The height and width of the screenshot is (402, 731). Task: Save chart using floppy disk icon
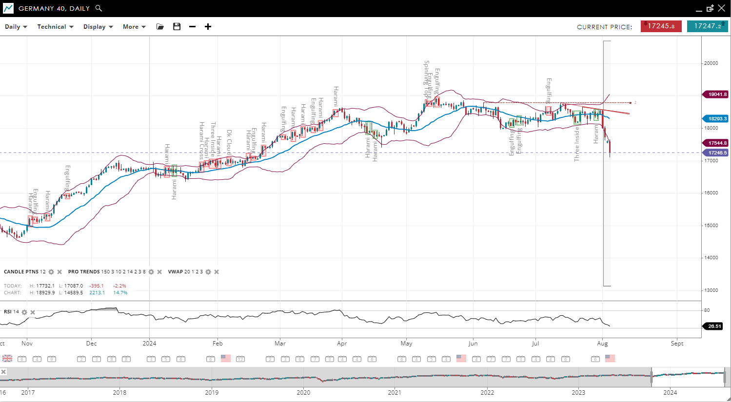(x=177, y=27)
